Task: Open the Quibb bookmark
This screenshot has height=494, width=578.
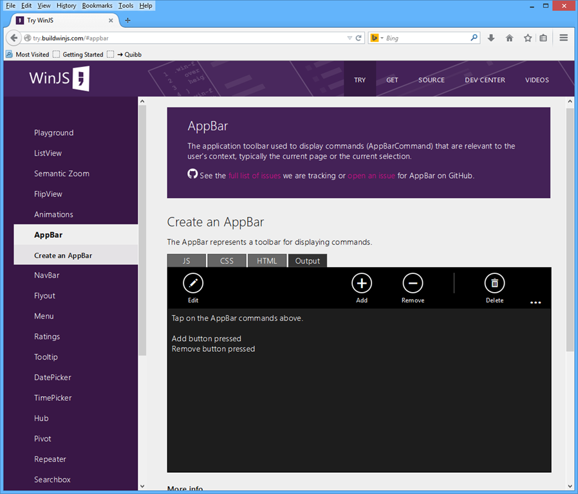Action: click(x=125, y=55)
